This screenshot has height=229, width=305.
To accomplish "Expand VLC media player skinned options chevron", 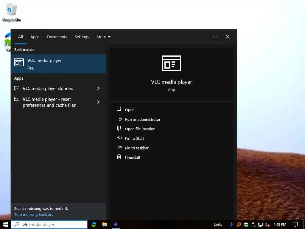I will click(98, 88).
